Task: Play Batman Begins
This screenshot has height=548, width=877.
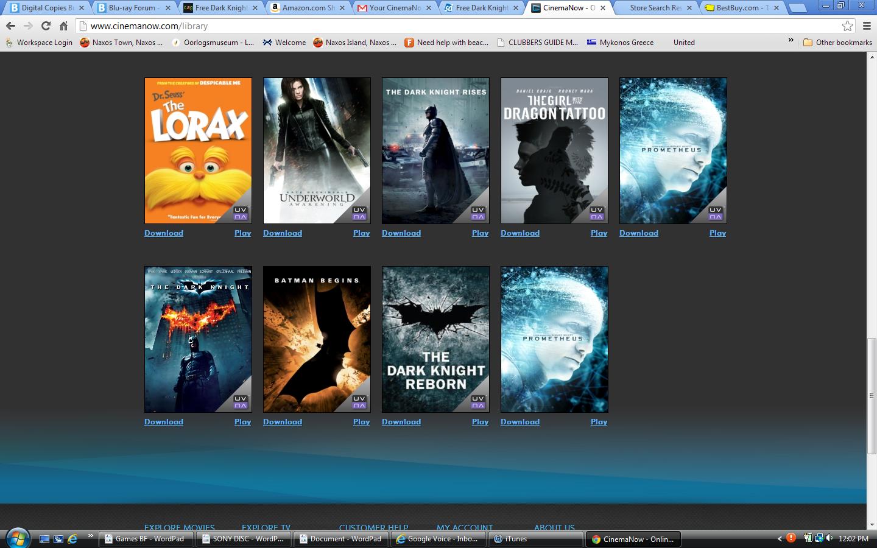Action: 362,422
